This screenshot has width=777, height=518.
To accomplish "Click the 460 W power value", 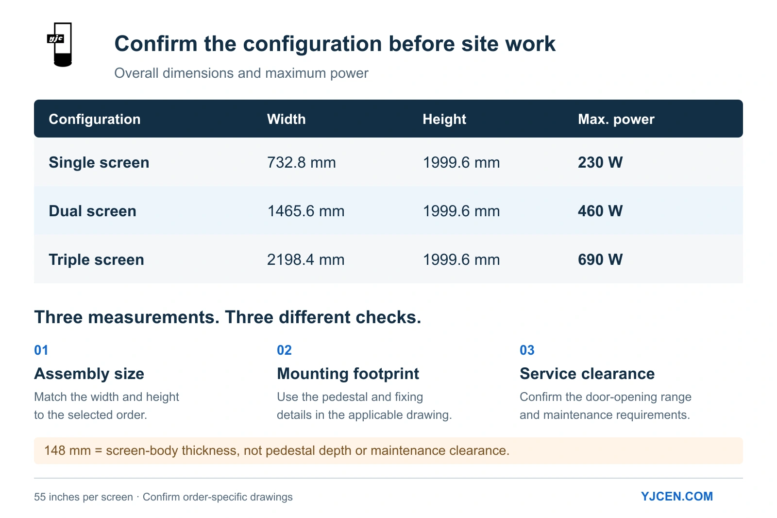I will tap(600, 211).
